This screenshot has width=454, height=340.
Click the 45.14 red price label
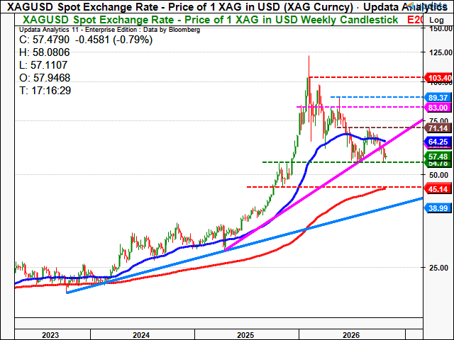(x=438, y=189)
